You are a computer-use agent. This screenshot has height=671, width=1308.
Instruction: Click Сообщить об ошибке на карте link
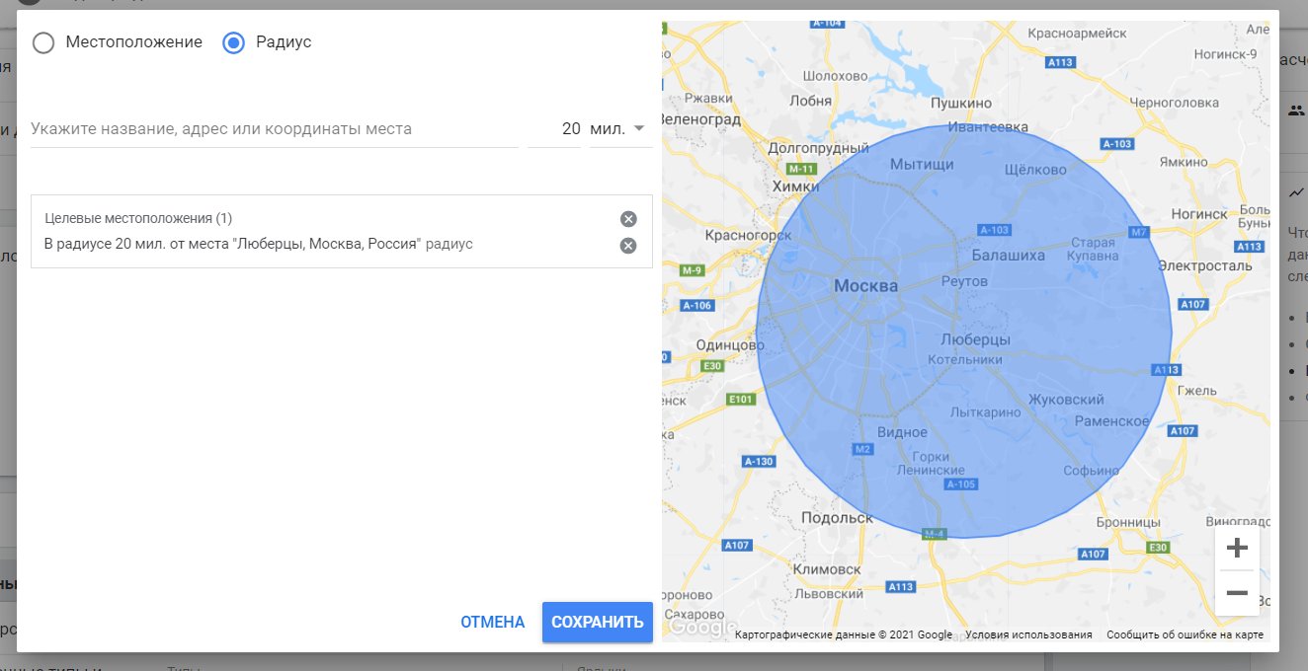pyautogui.click(x=1185, y=635)
